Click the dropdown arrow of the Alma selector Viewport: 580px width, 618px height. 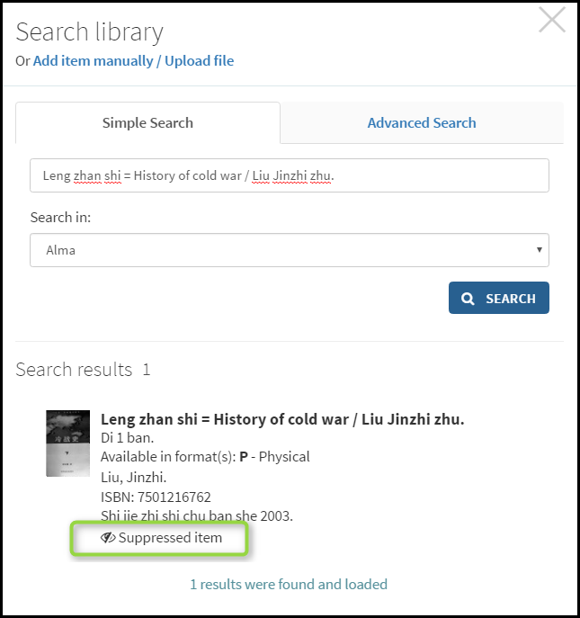click(539, 250)
